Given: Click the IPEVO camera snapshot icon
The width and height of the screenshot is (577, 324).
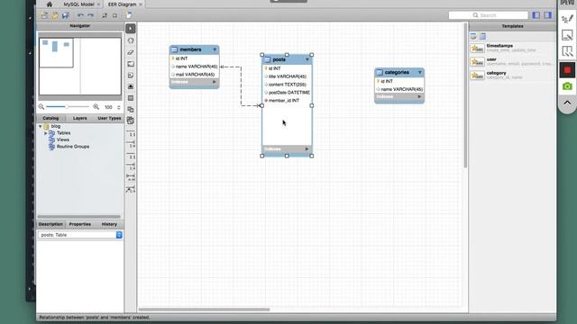Looking at the screenshot, I should click(x=567, y=86).
